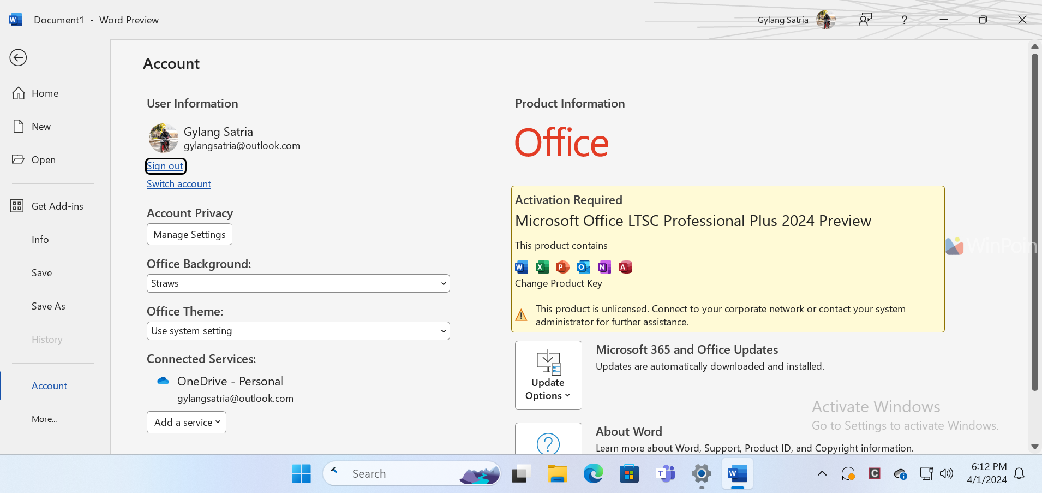Open help via question mark icon
The width and height of the screenshot is (1042, 493).
click(904, 20)
